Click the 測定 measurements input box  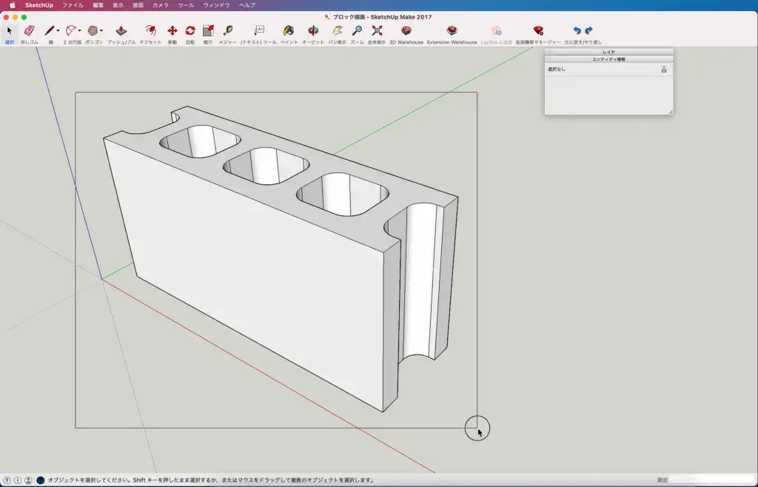click(x=712, y=480)
